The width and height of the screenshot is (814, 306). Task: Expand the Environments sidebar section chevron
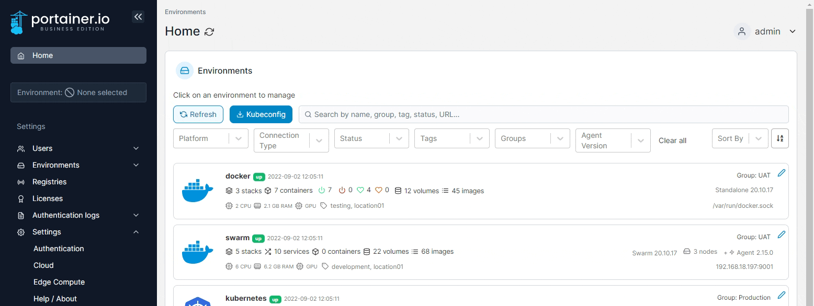tap(136, 165)
